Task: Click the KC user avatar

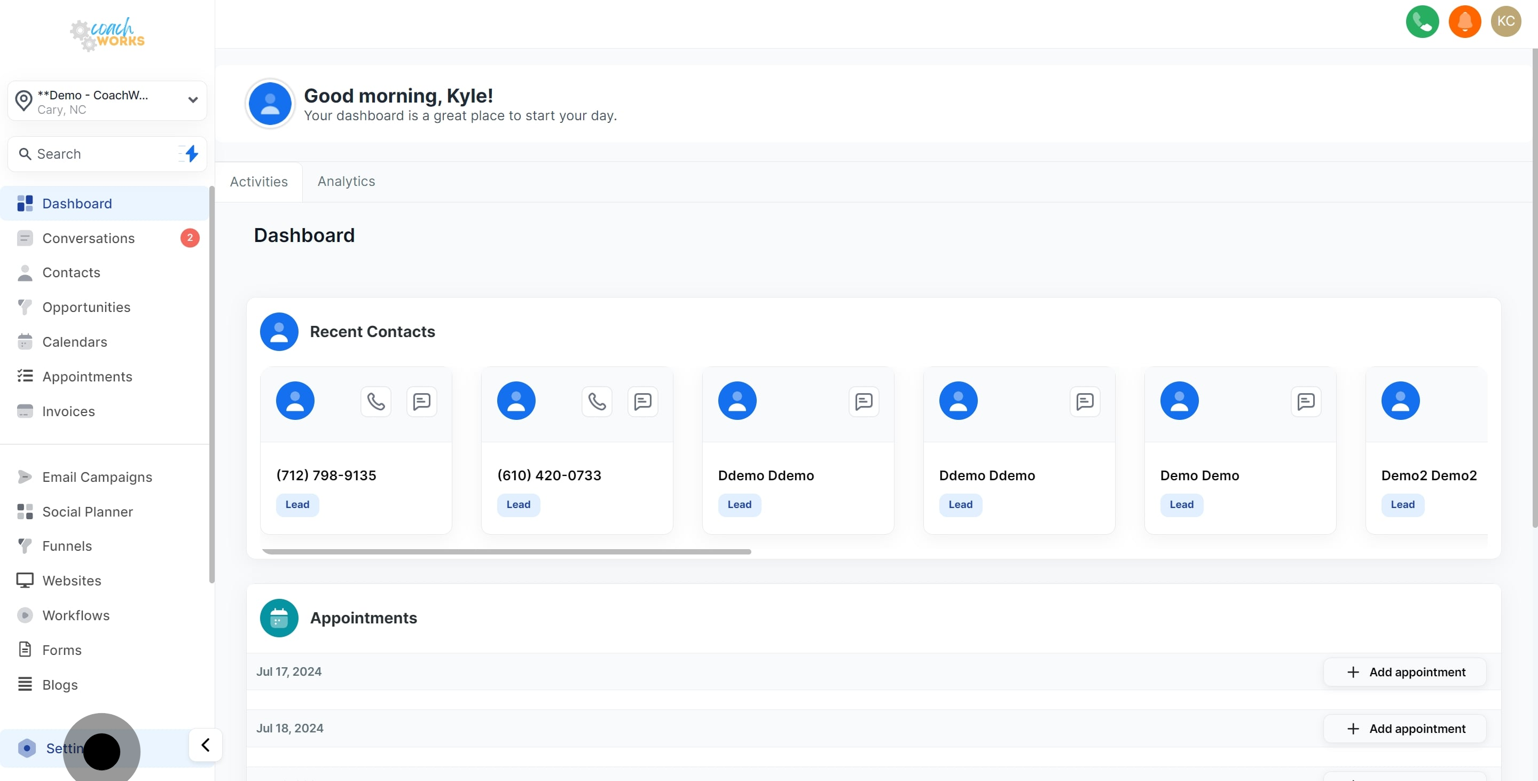Action: (1505, 21)
